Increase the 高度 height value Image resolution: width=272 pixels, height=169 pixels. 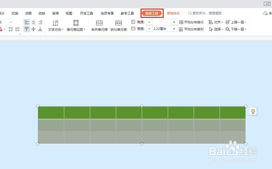pos(174,22)
